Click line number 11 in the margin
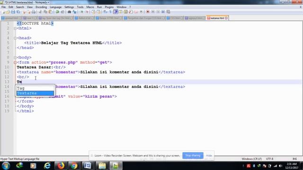 tap(7, 72)
